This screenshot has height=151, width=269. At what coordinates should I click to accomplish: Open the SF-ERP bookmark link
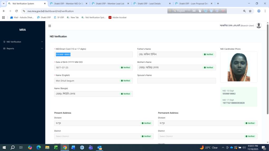(x=59, y=17)
